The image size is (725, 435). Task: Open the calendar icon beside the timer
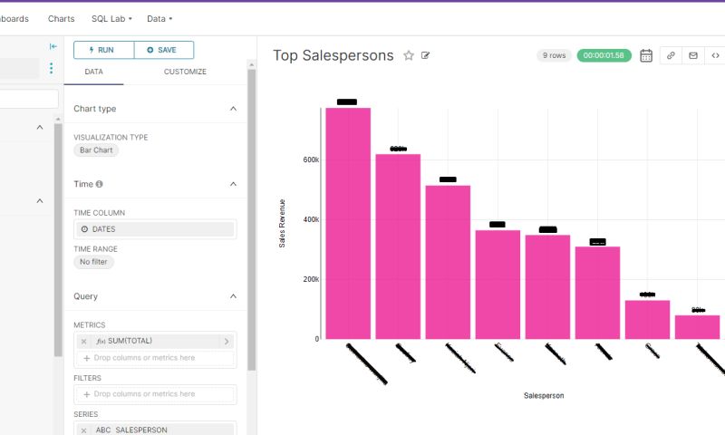click(646, 55)
